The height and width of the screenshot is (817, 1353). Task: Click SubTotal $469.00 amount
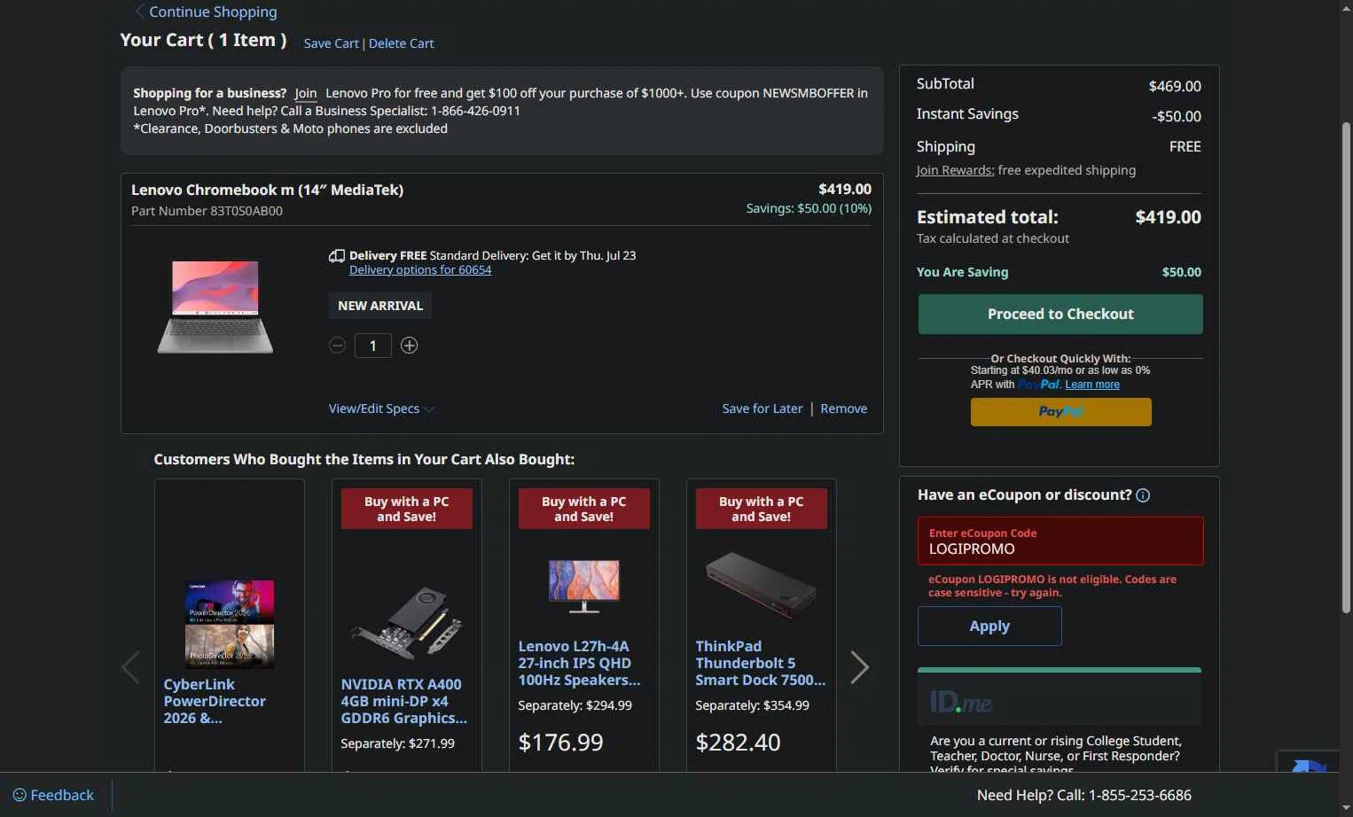[1175, 86]
